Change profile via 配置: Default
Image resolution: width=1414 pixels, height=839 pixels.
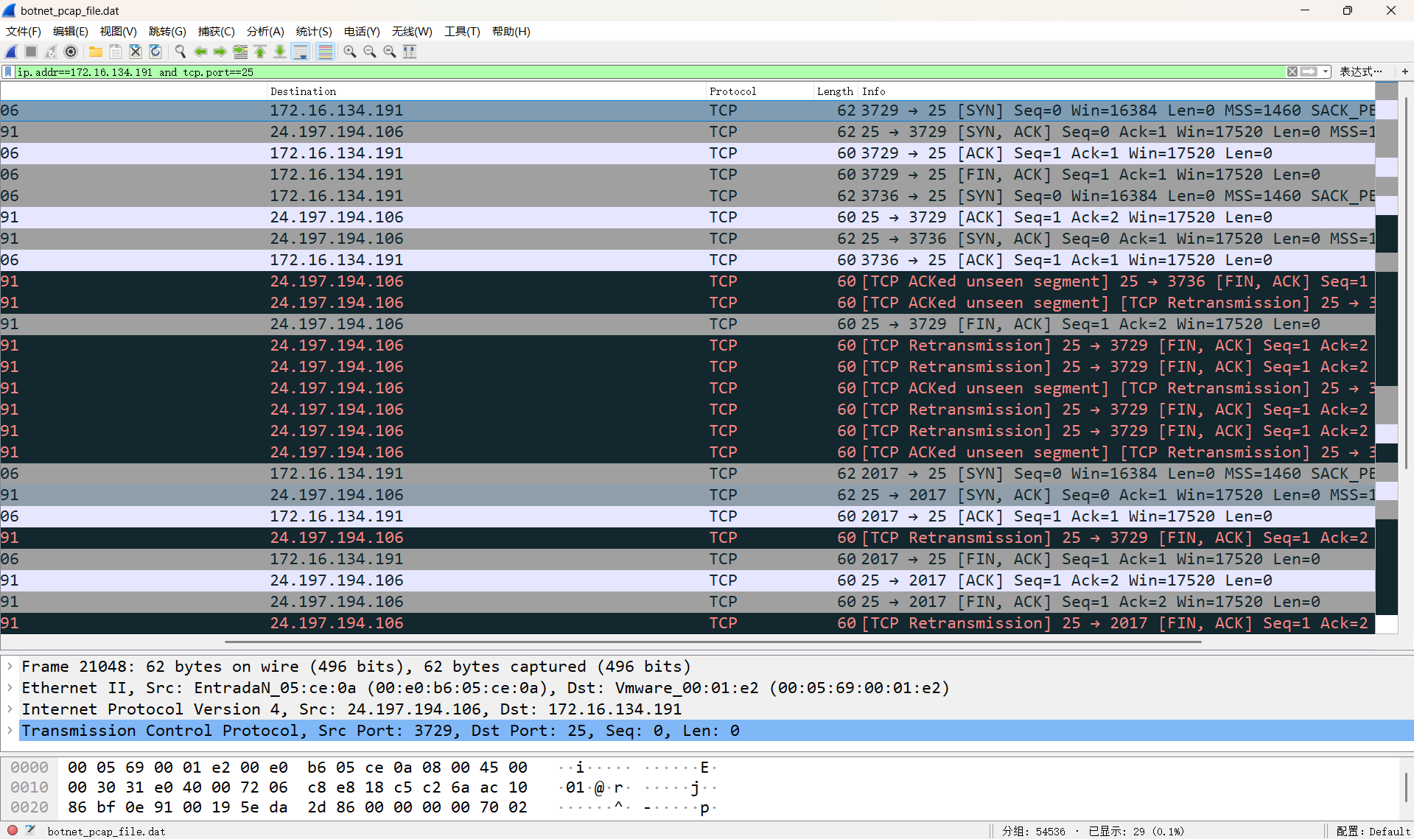[x=1373, y=831]
